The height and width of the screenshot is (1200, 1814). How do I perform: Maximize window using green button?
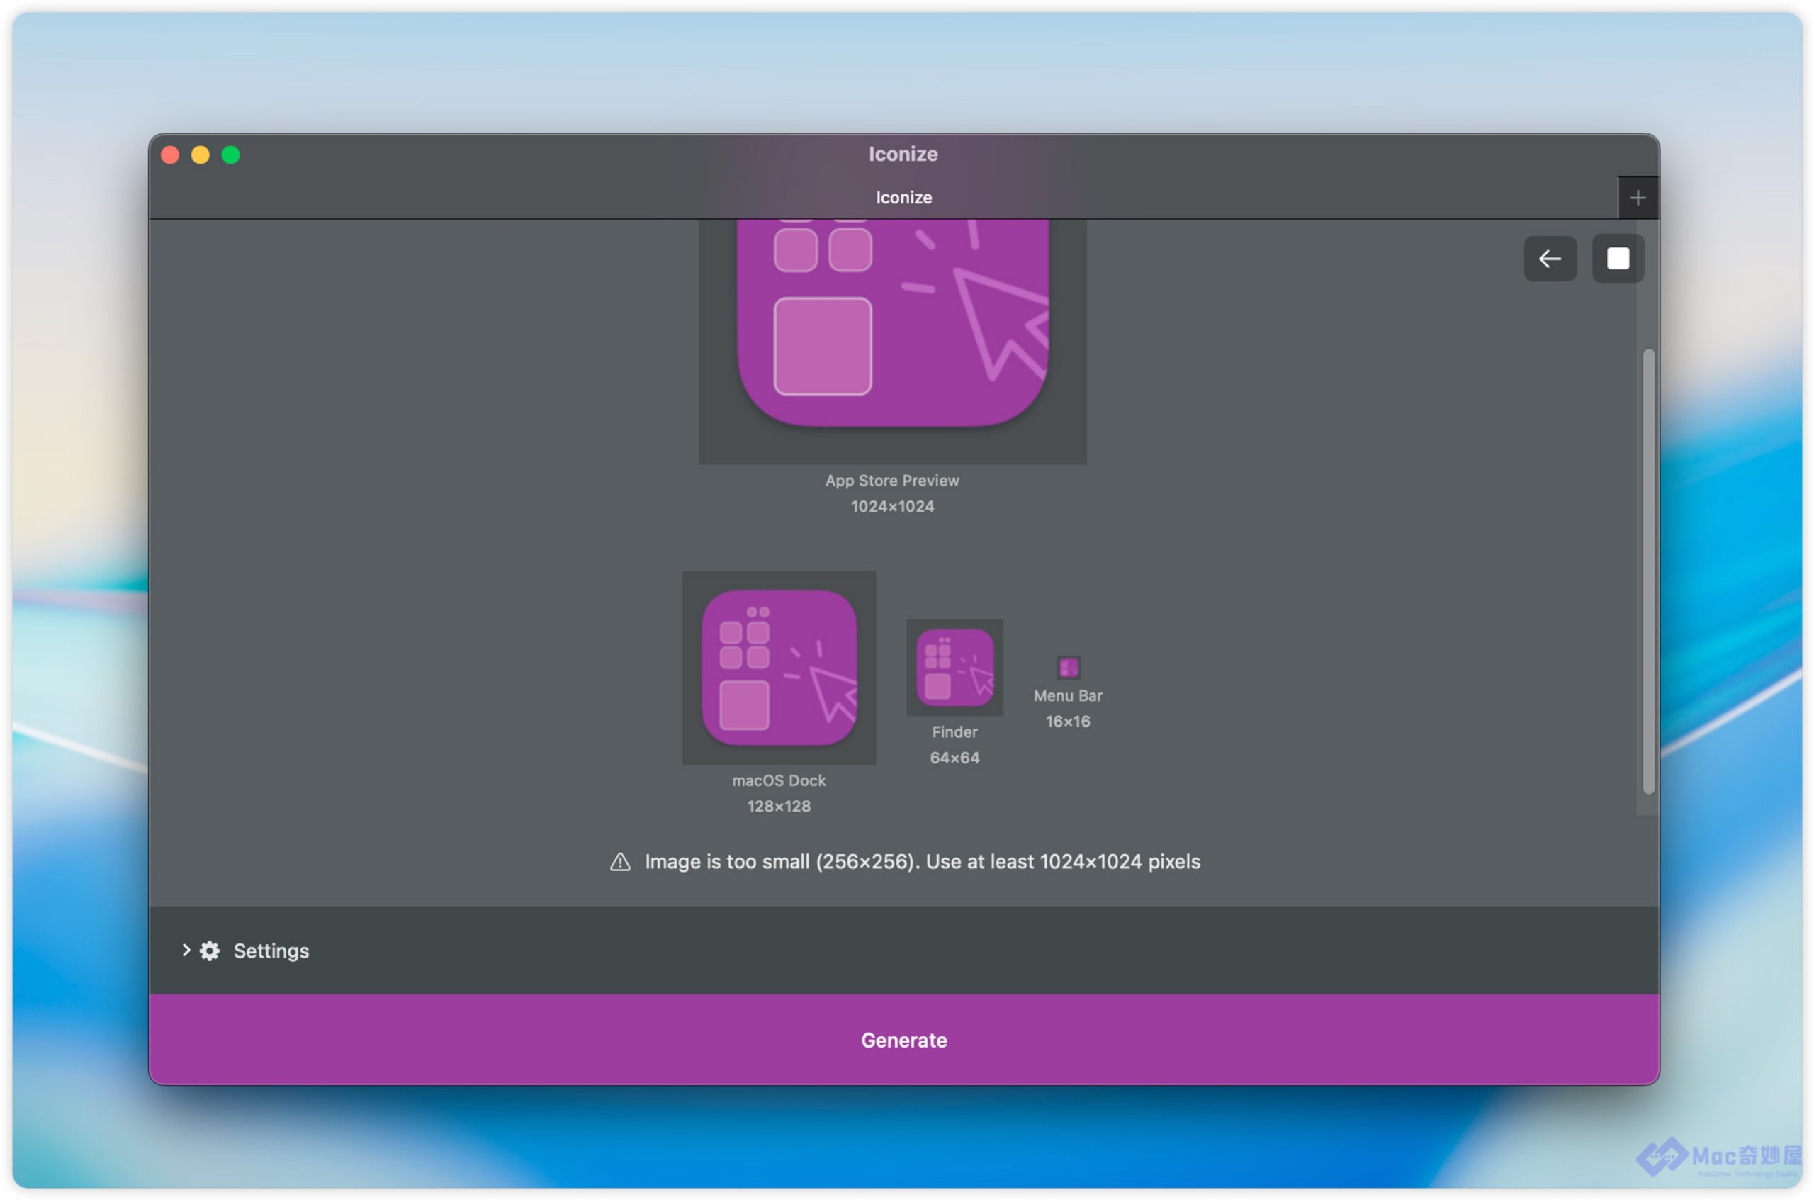[x=230, y=155]
